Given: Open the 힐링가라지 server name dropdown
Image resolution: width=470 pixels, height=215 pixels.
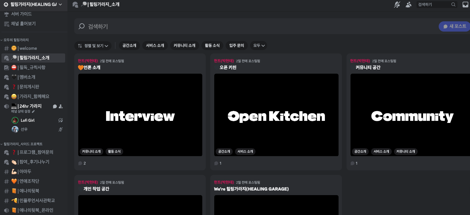Looking at the screenshot, I should (x=33, y=5).
